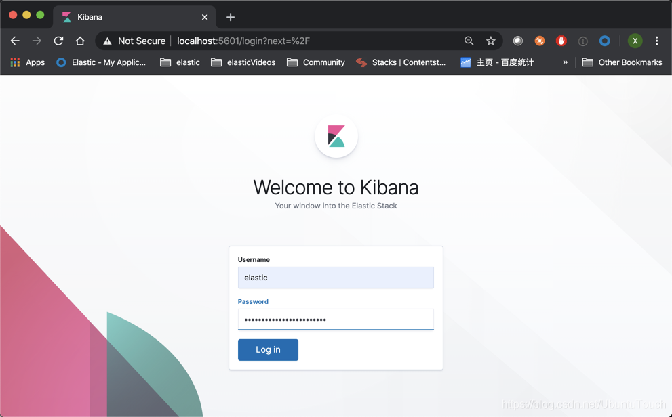Open the red hand blocker extension icon

coord(561,41)
